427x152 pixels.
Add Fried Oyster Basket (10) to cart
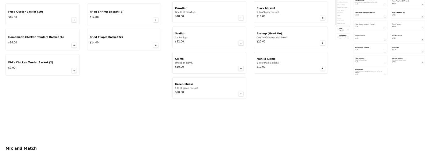tap(74, 20)
